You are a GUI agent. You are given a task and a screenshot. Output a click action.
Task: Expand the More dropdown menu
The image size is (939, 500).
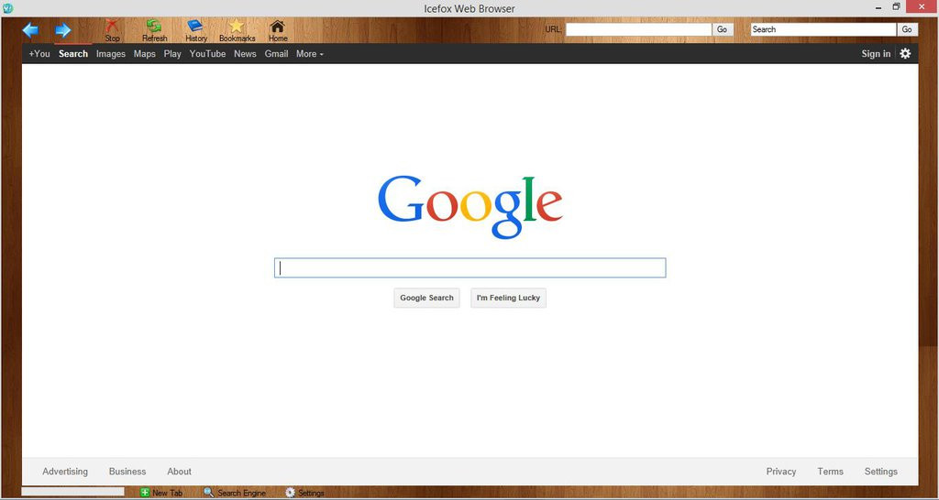coord(310,54)
